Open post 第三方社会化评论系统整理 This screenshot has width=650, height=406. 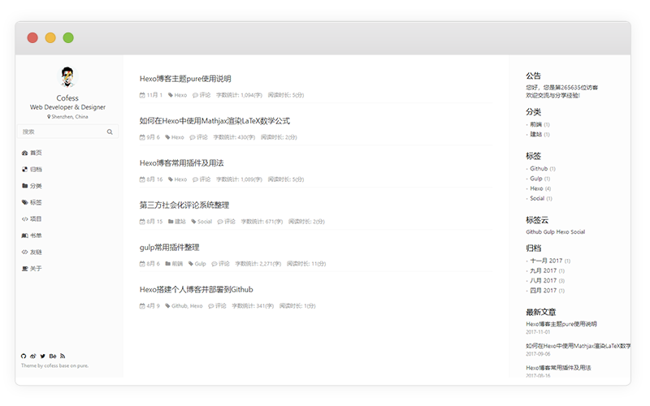coord(184,205)
